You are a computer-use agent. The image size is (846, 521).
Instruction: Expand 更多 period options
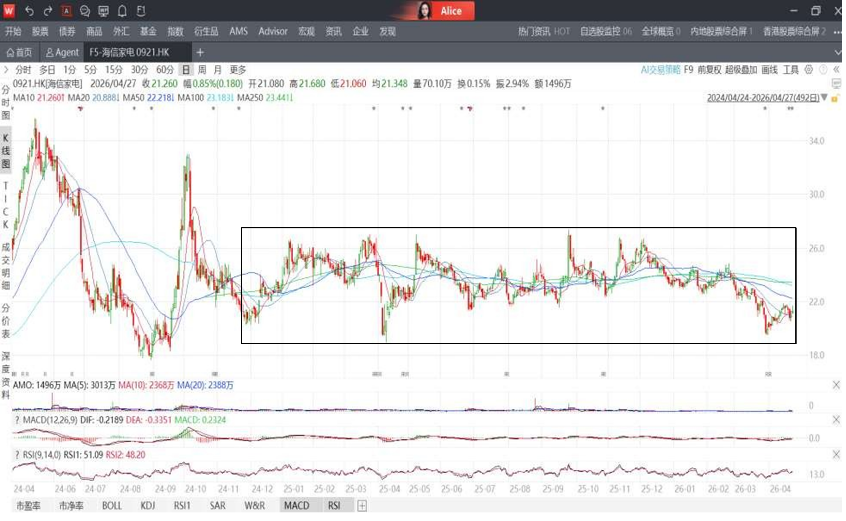(x=238, y=70)
